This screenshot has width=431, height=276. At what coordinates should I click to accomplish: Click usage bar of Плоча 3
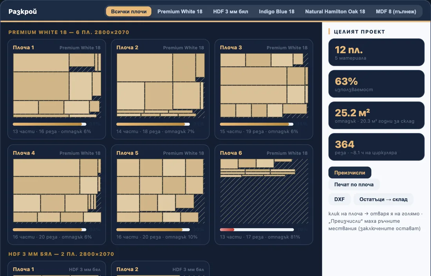(257, 124)
